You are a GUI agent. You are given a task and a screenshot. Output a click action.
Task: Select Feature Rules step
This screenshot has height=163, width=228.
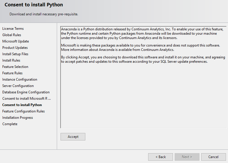(12, 73)
